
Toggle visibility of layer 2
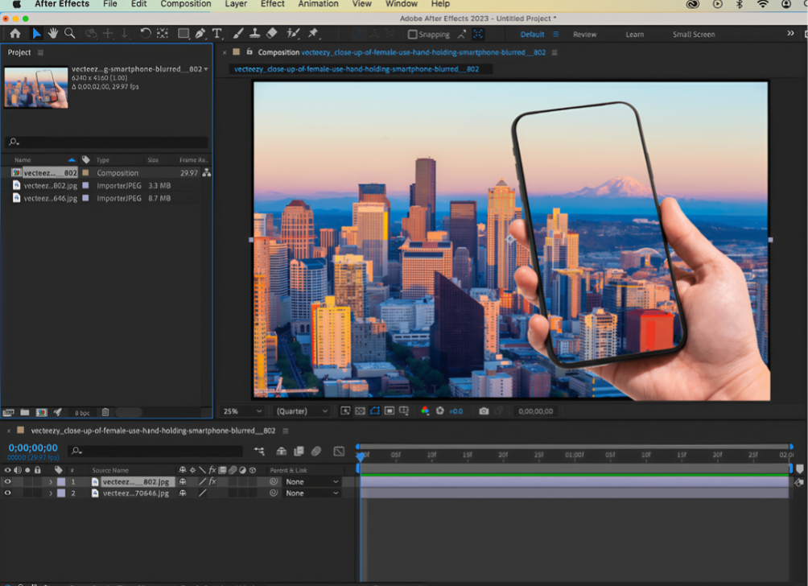pyautogui.click(x=7, y=493)
